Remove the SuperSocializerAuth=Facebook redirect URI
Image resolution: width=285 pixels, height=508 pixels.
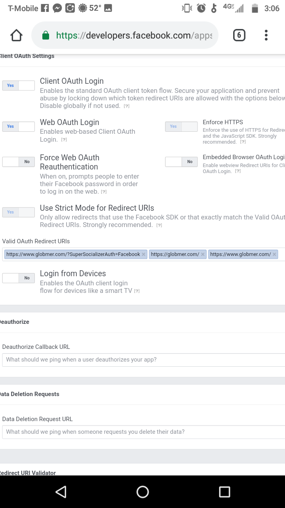[x=144, y=254]
